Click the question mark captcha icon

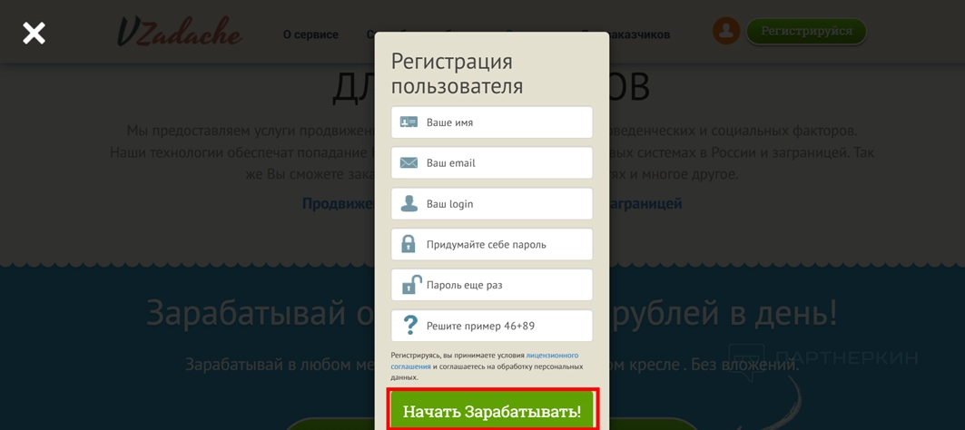tap(409, 326)
